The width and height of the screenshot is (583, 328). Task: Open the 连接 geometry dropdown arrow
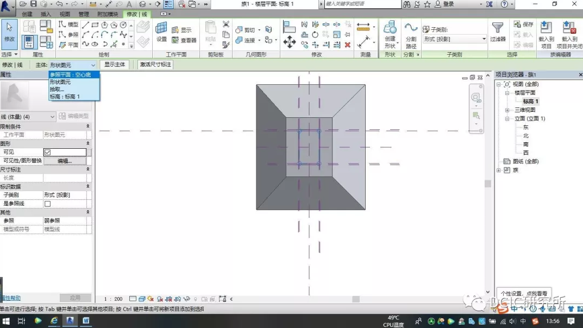259,40
